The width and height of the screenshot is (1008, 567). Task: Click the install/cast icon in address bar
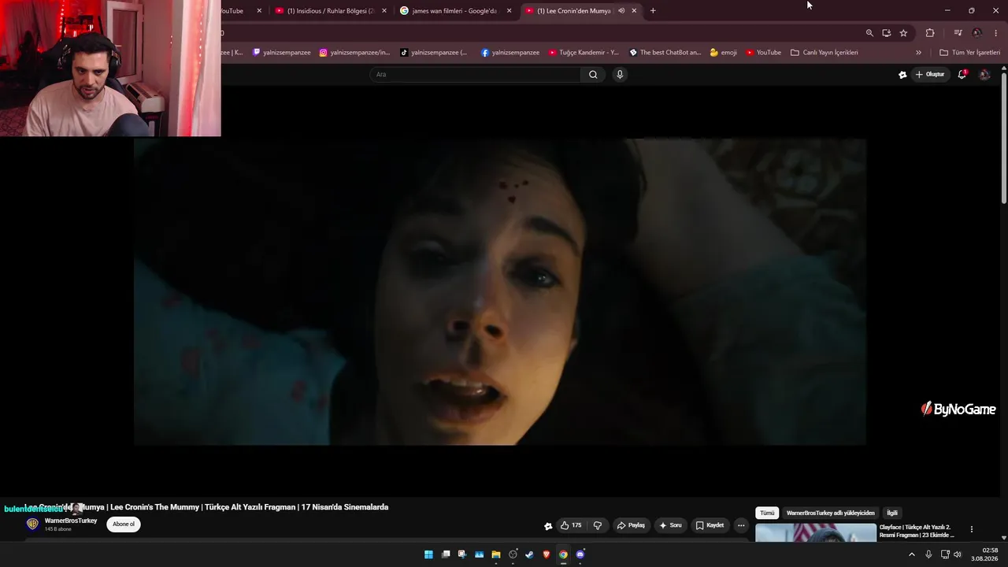[887, 33]
